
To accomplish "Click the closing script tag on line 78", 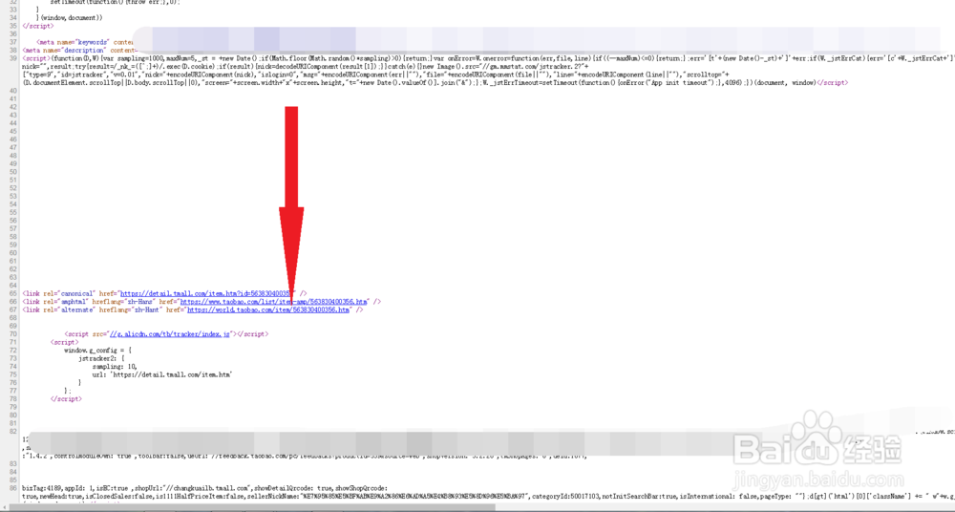I will (66, 398).
